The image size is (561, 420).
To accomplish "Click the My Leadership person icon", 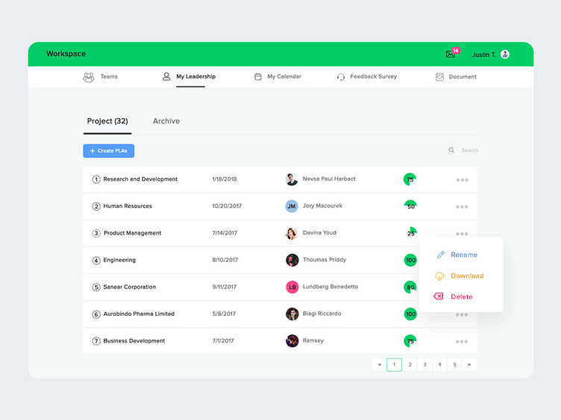I will coord(166,77).
